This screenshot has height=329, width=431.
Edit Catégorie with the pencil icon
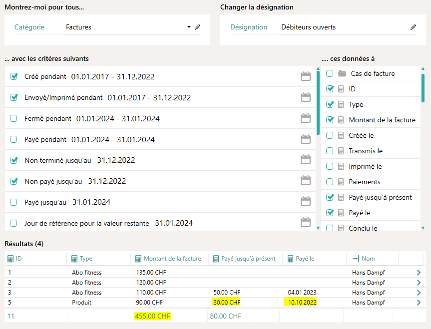[x=197, y=27]
